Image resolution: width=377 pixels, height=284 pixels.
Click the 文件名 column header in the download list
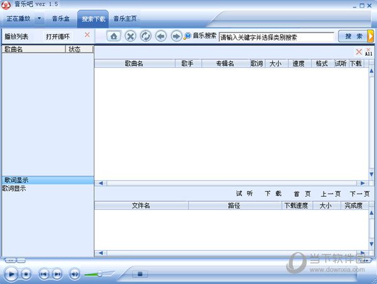click(x=141, y=205)
